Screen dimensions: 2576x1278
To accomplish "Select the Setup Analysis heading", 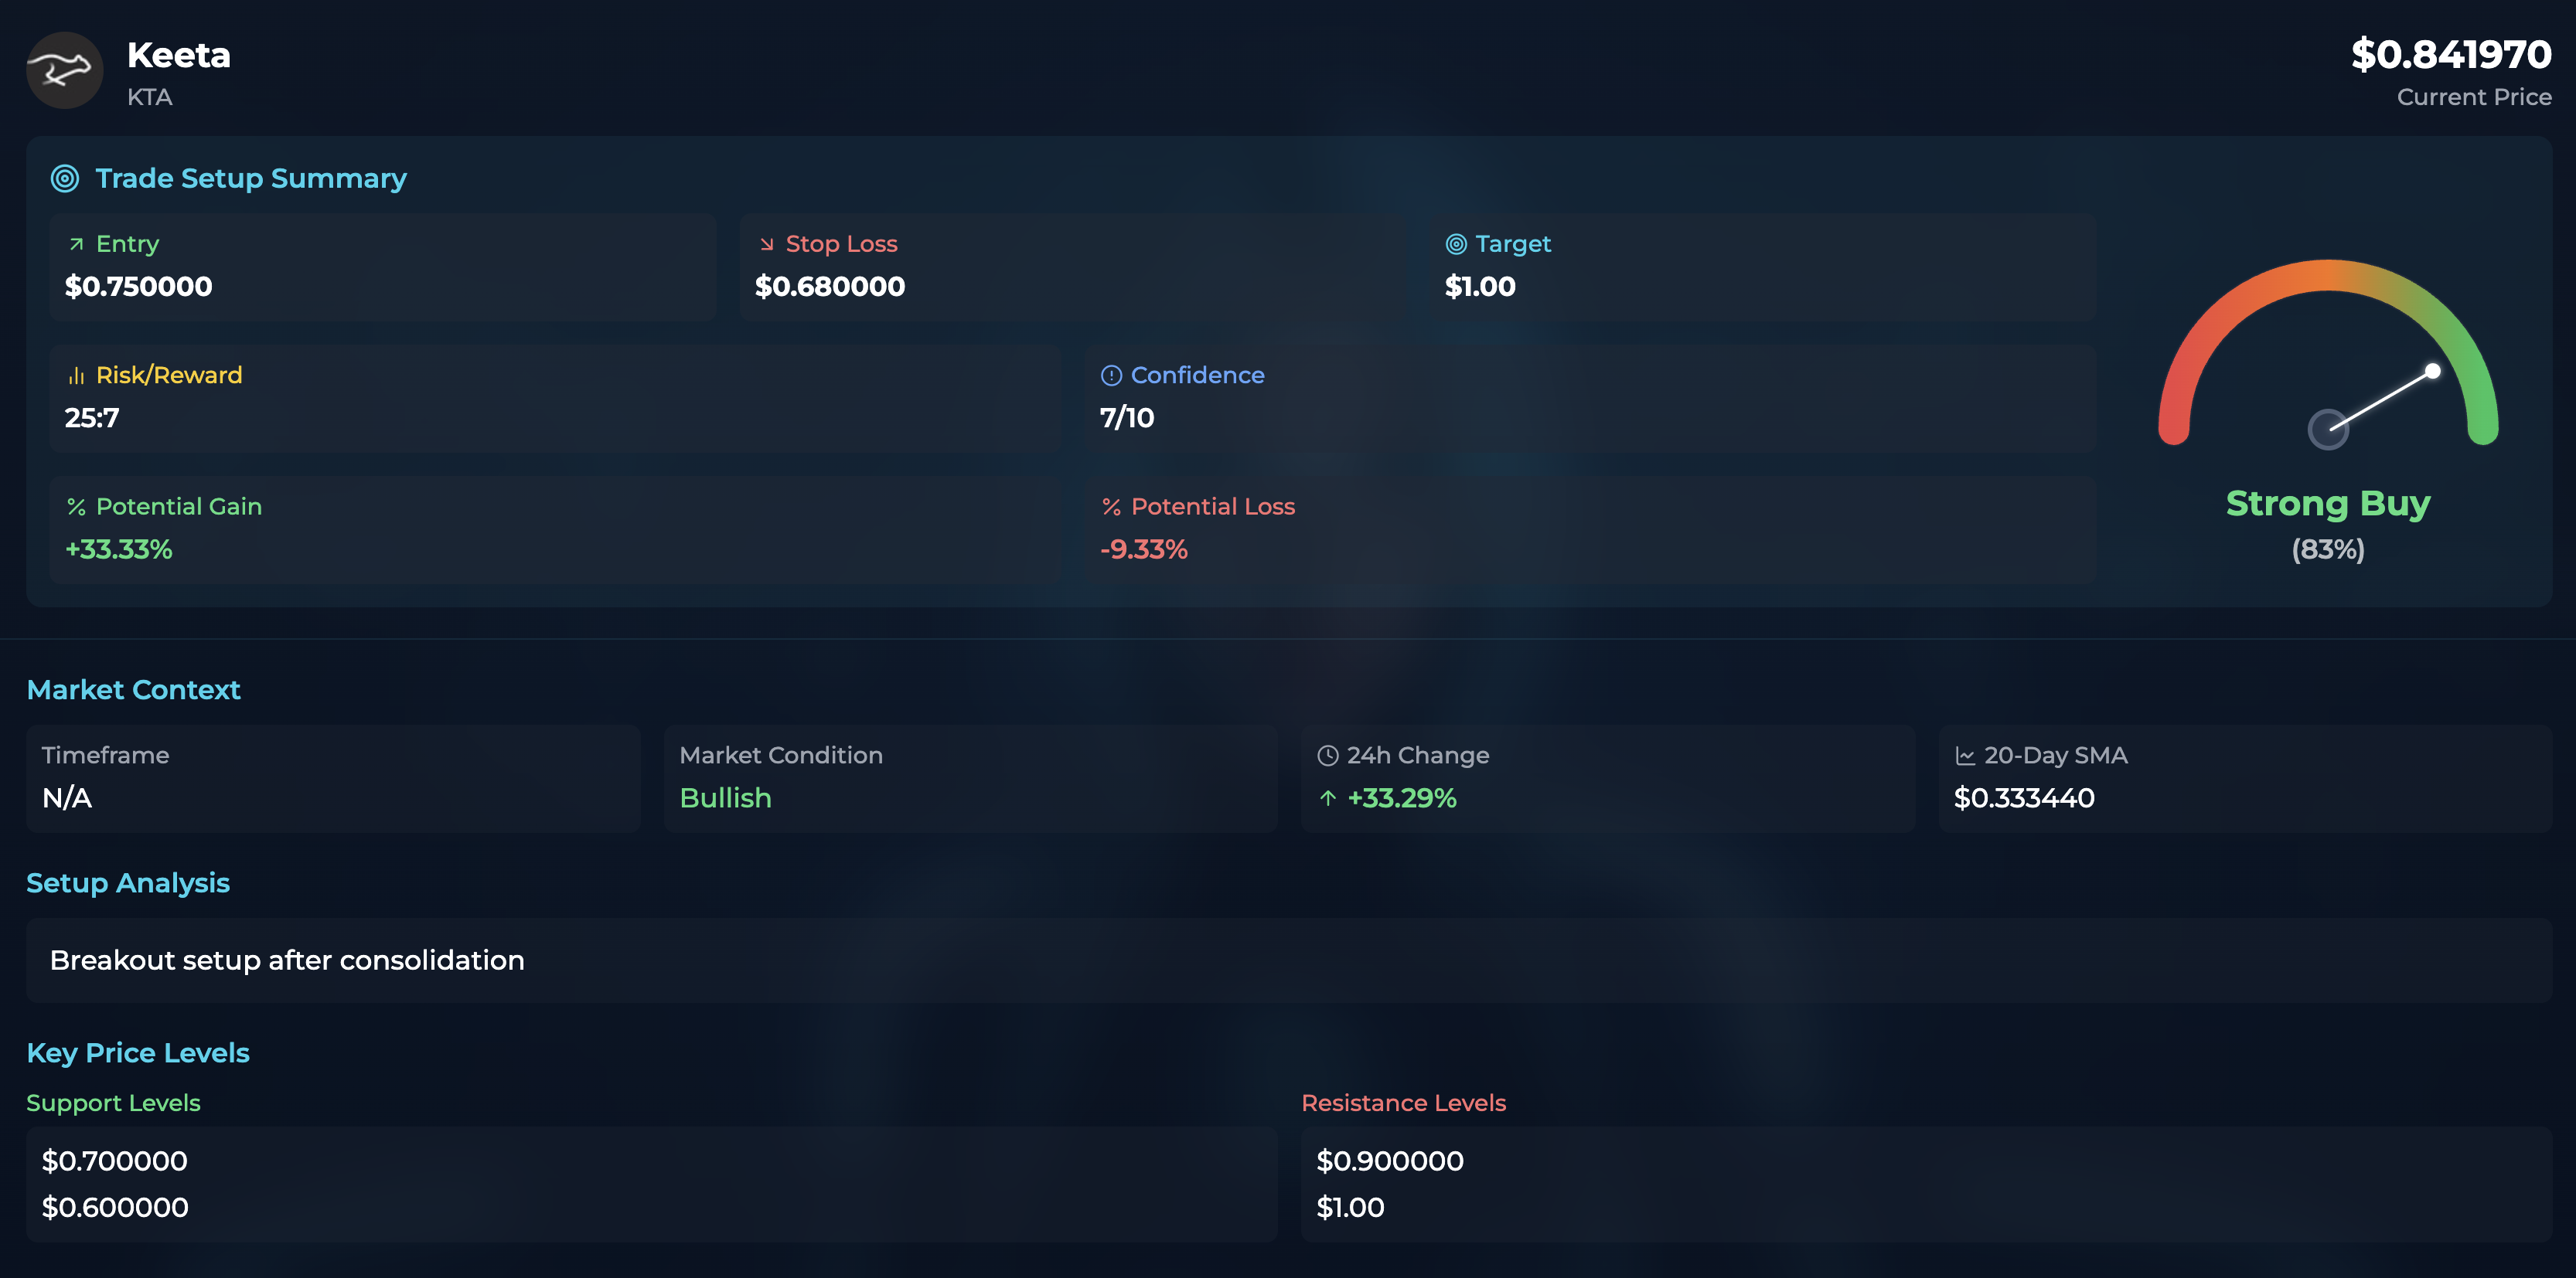I will (x=128, y=883).
